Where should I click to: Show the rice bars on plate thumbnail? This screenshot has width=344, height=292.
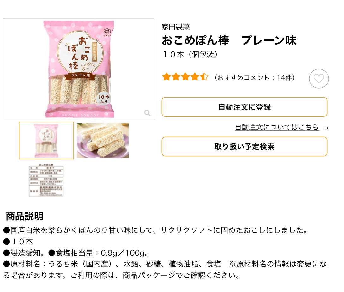103,141
